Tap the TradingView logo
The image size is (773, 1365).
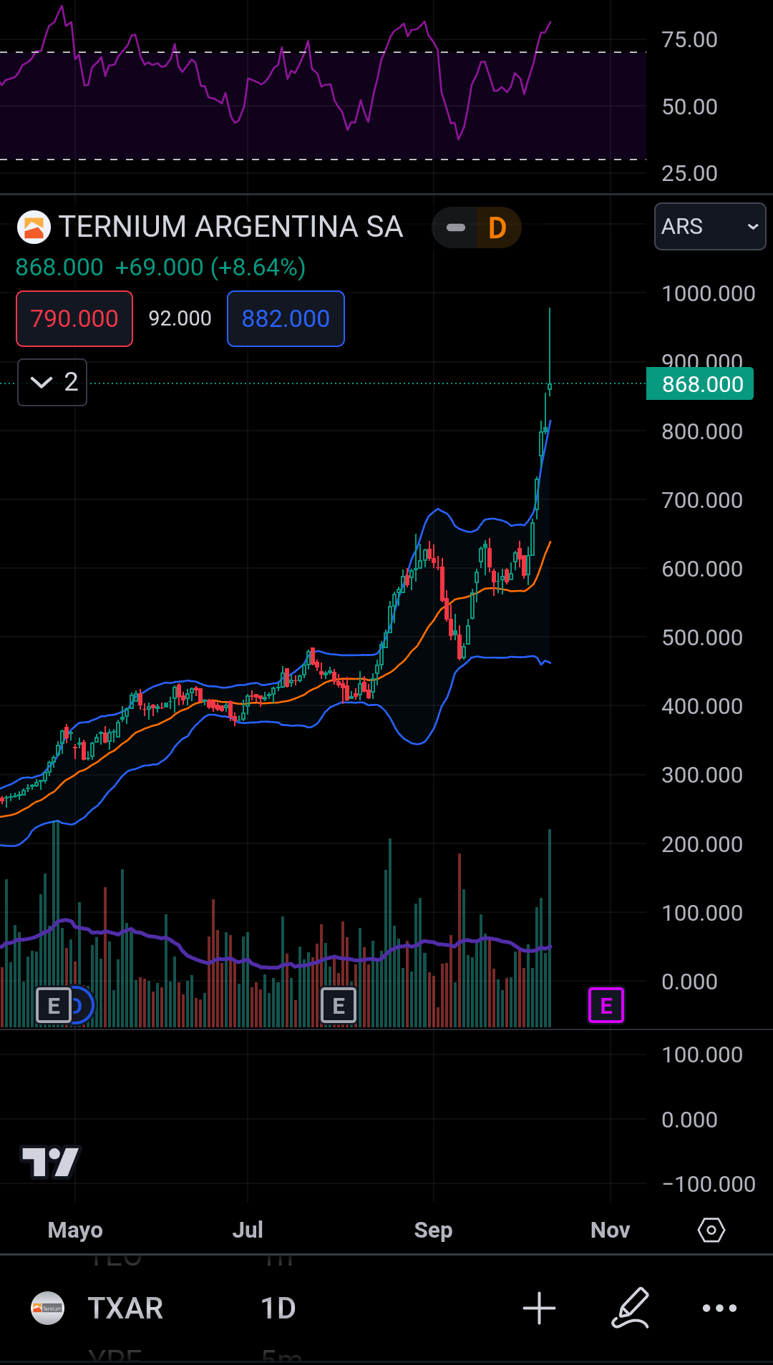(50, 1162)
